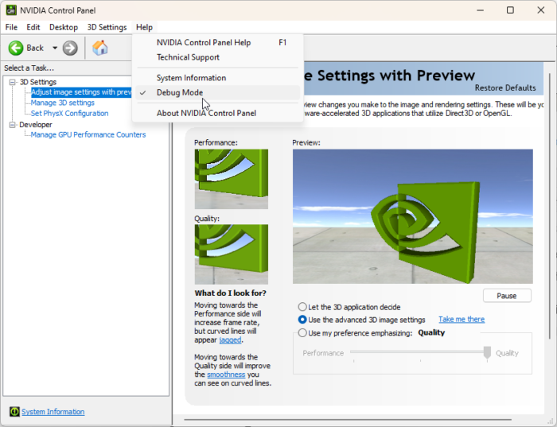This screenshot has width=557, height=427.
Task: Click the Select a Task... header
Action: (x=29, y=68)
